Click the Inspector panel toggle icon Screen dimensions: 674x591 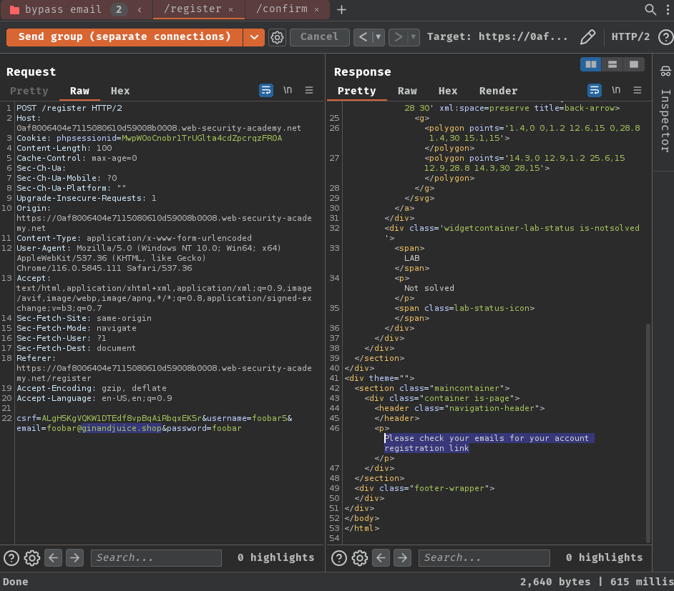(665, 71)
